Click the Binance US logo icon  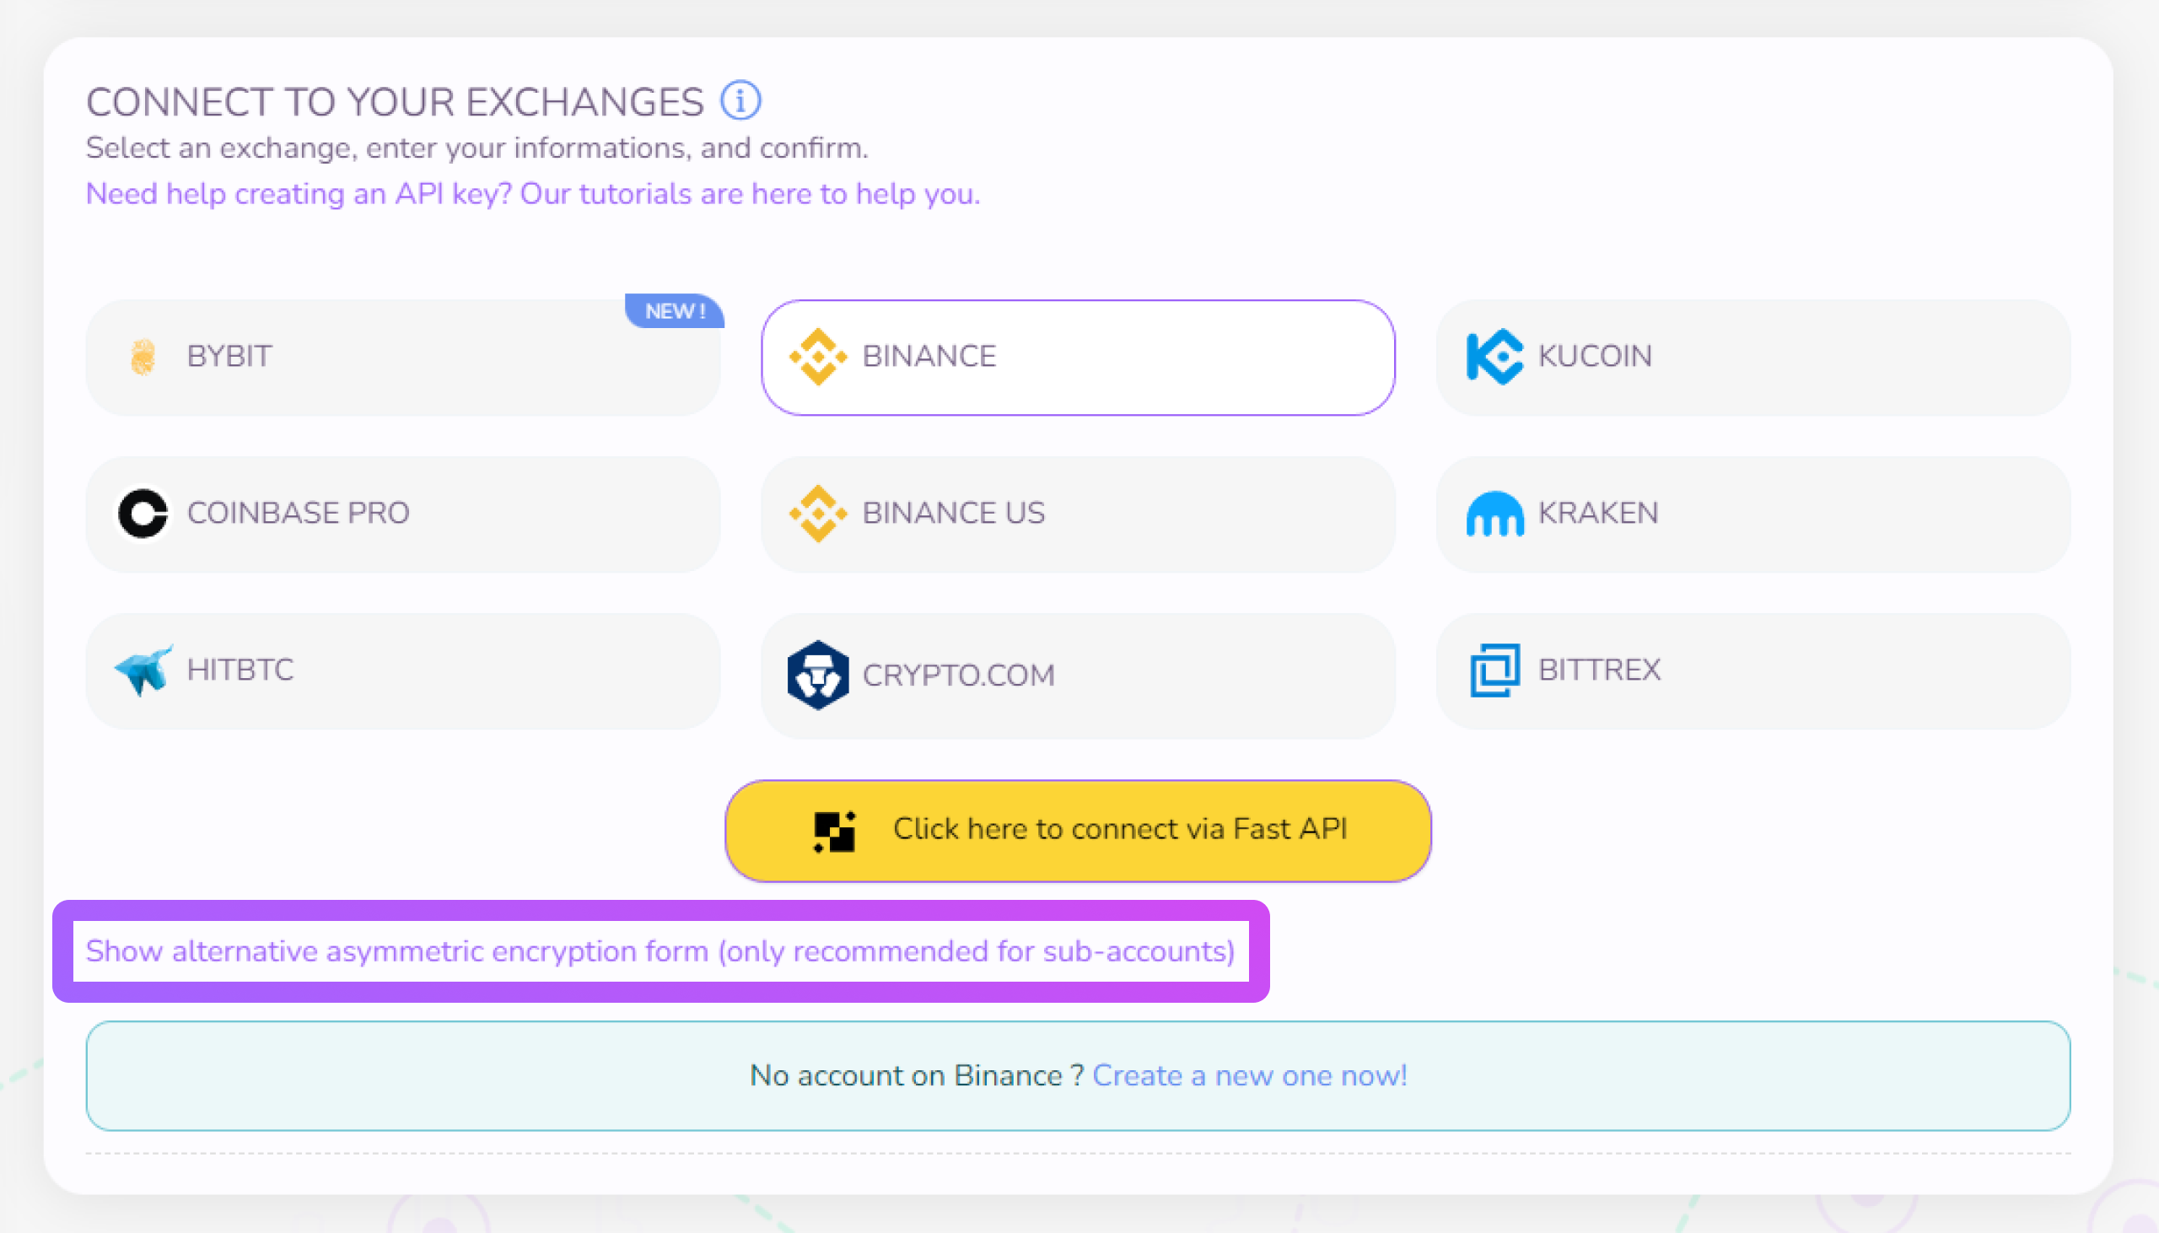pyautogui.click(x=818, y=513)
